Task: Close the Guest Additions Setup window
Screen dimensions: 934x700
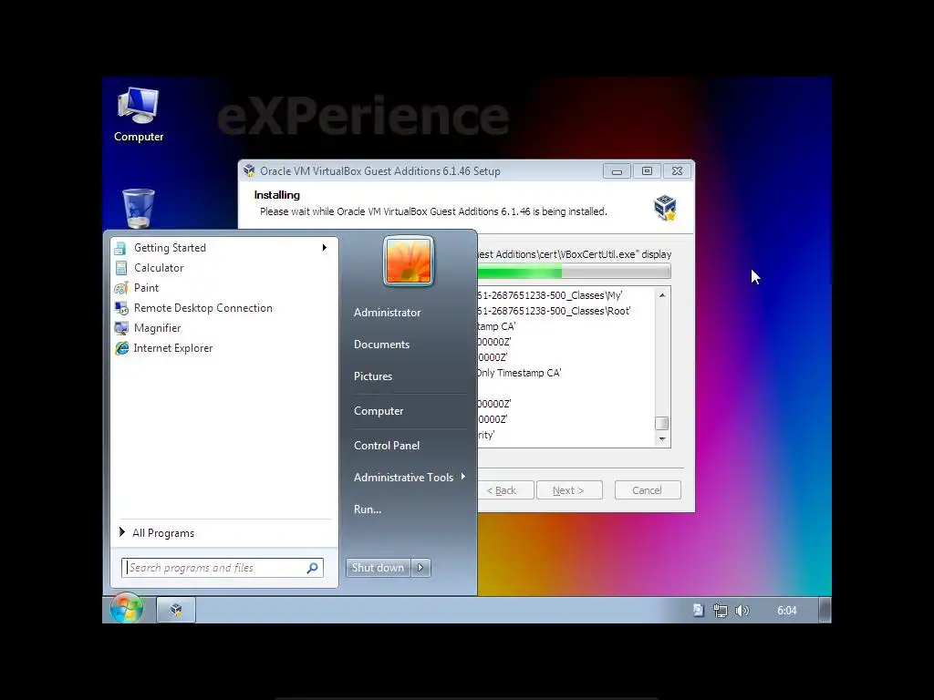Action: [x=678, y=171]
